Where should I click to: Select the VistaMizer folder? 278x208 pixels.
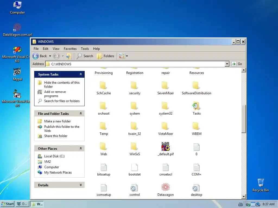pos(165,129)
